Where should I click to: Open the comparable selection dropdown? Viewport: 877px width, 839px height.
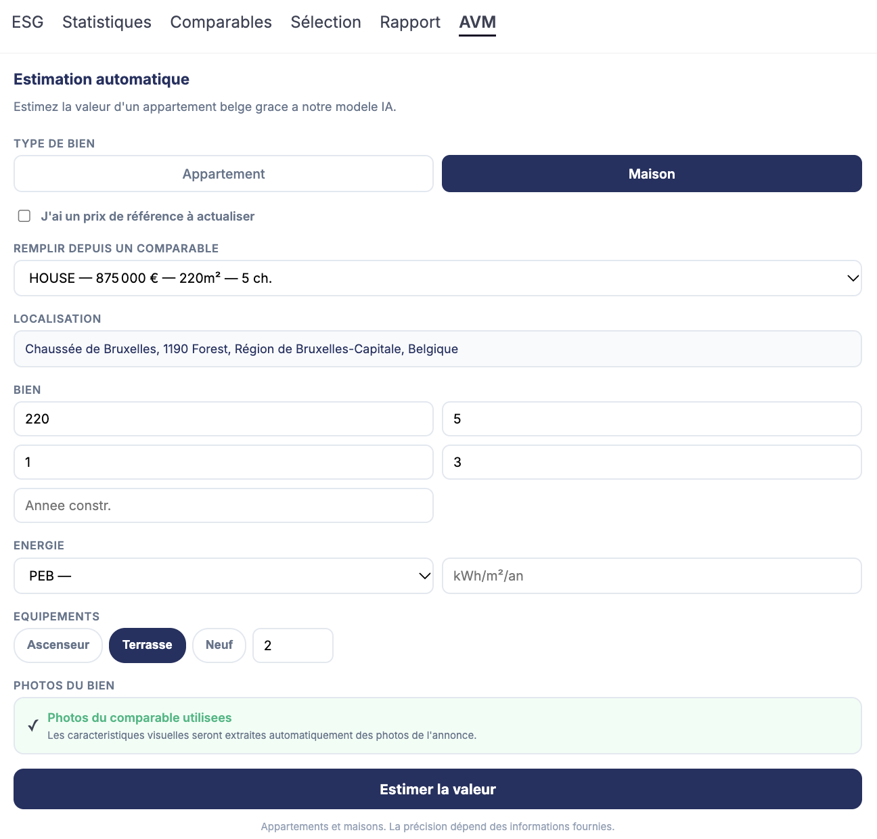(438, 278)
